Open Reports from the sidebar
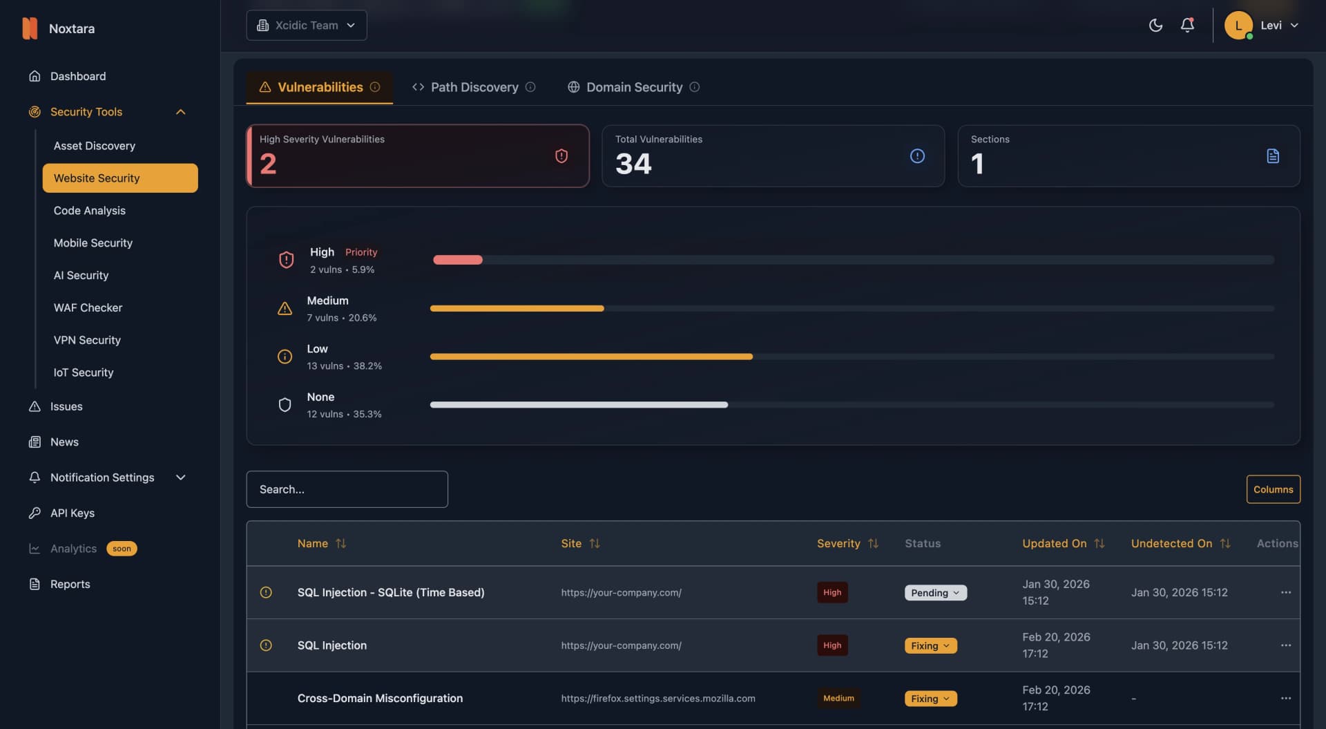Image resolution: width=1326 pixels, height=729 pixels. click(70, 584)
